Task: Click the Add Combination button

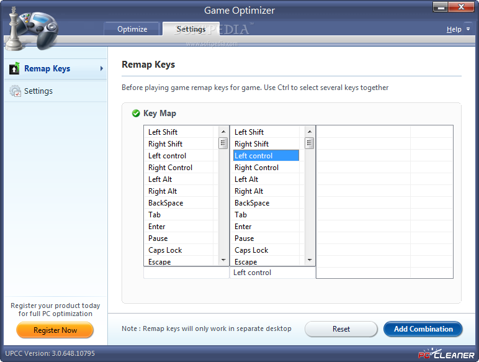Action: 423,329
